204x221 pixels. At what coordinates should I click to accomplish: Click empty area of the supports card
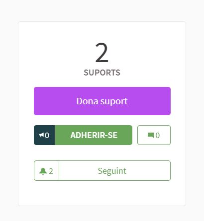tap(102, 194)
